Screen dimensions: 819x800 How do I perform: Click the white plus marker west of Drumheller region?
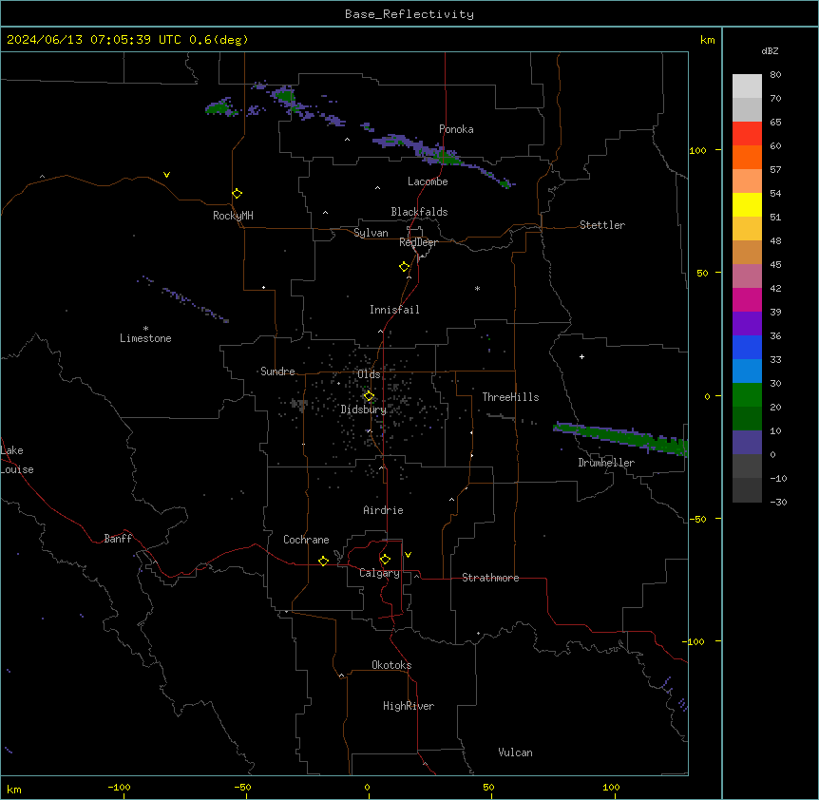click(581, 356)
